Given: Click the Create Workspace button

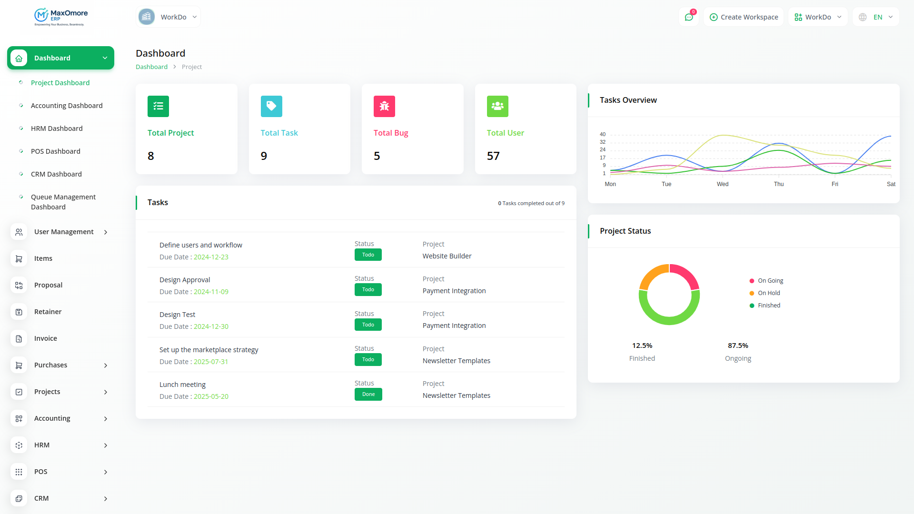Looking at the screenshot, I should point(744,17).
